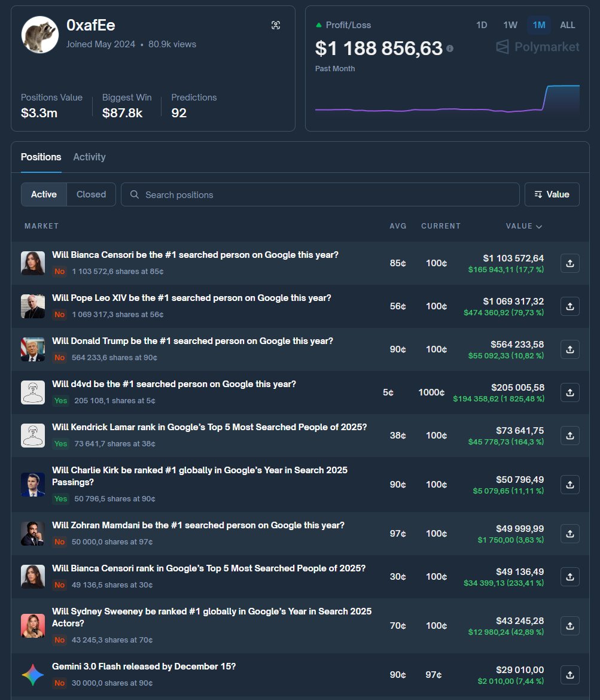Click the Search positions field
The width and height of the screenshot is (600, 700).
[x=320, y=194]
